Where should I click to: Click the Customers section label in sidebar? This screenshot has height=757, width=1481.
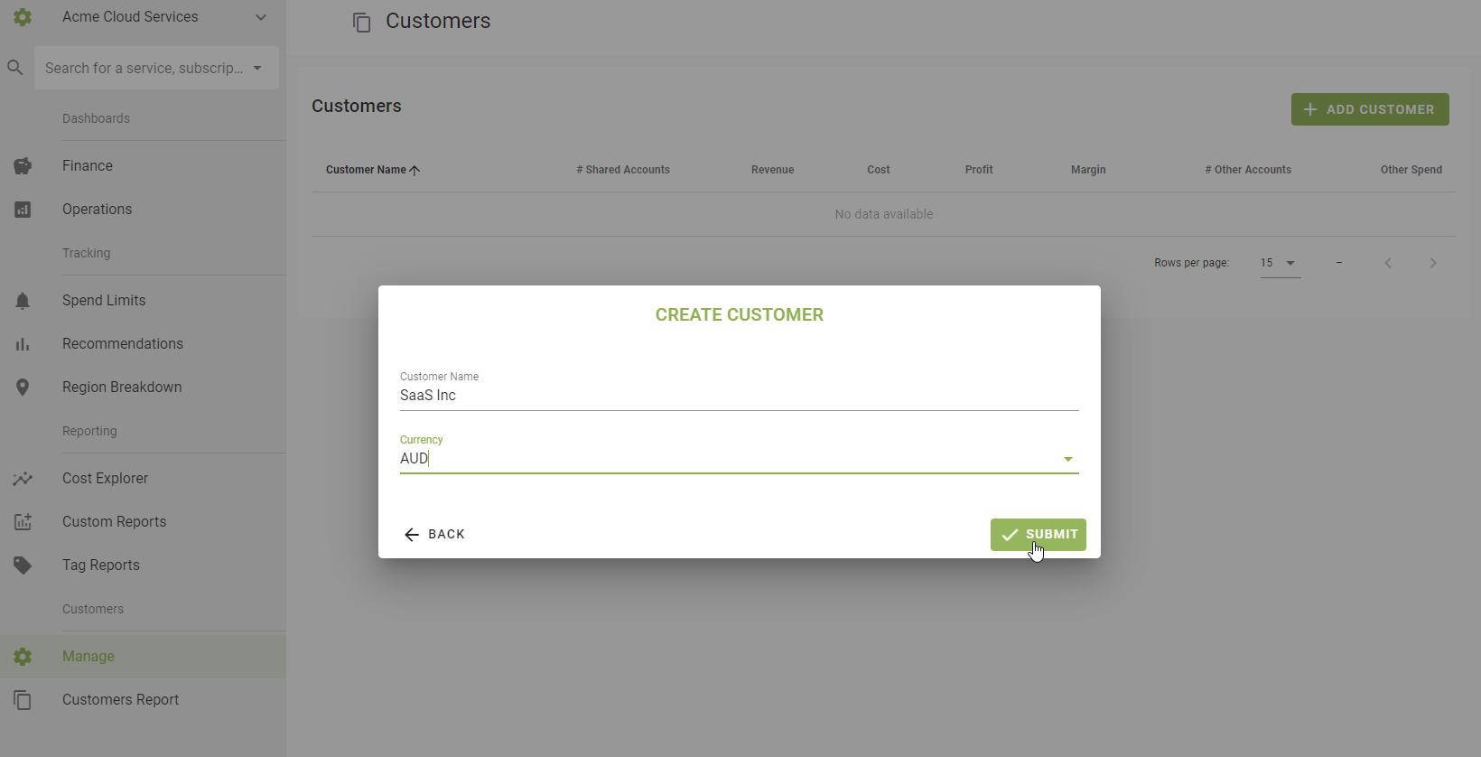[93, 609]
